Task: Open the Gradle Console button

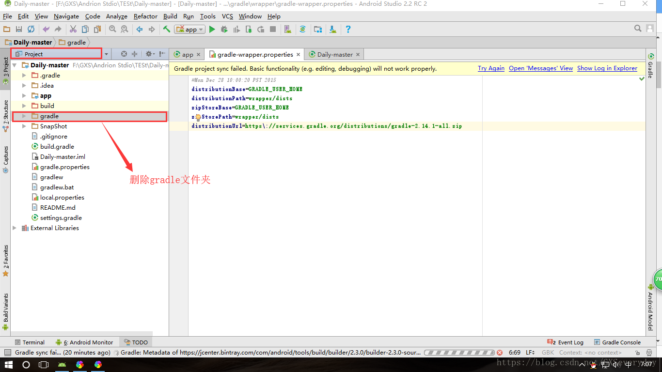Action: [x=617, y=342]
